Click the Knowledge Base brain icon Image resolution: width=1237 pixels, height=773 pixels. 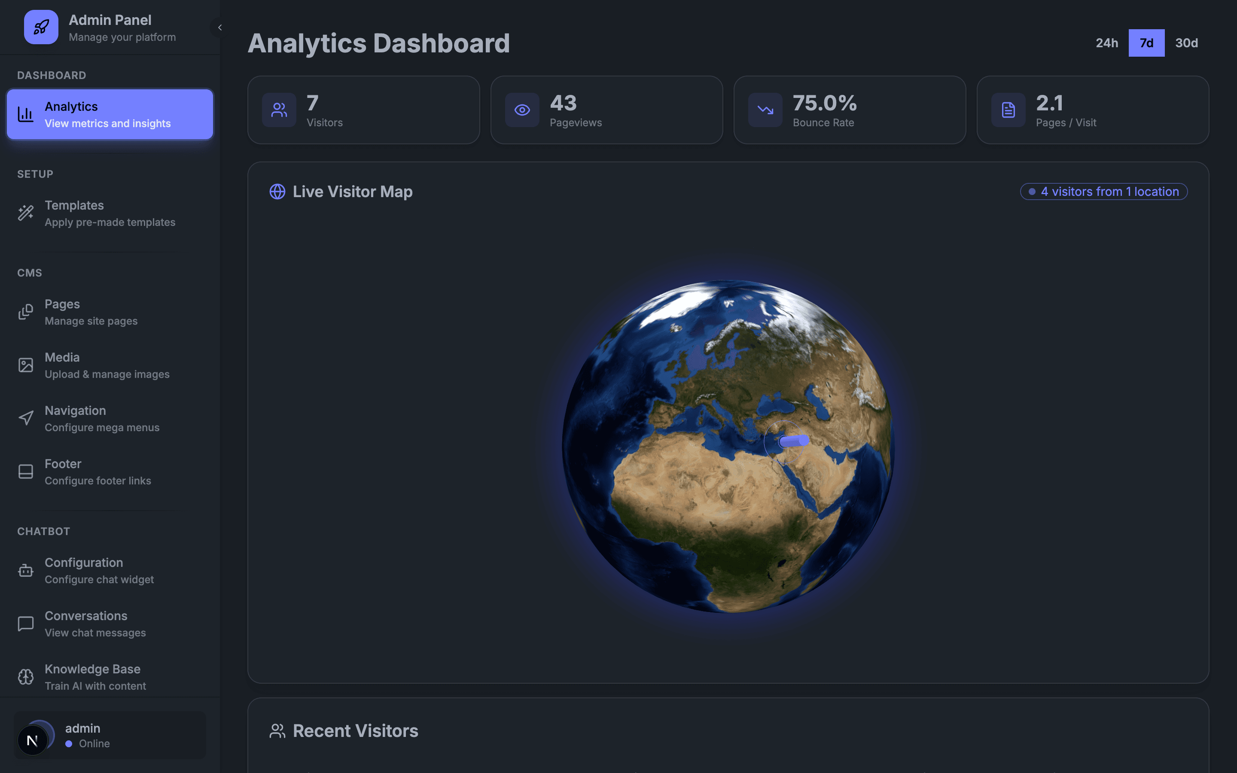click(26, 676)
